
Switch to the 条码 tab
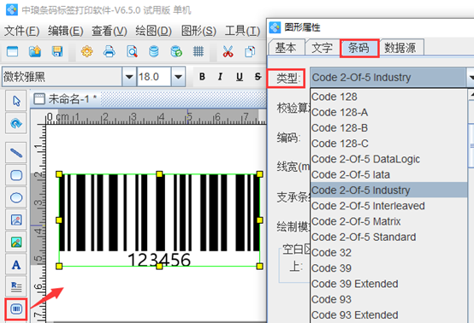pyautogui.click(x=358, y=48)
